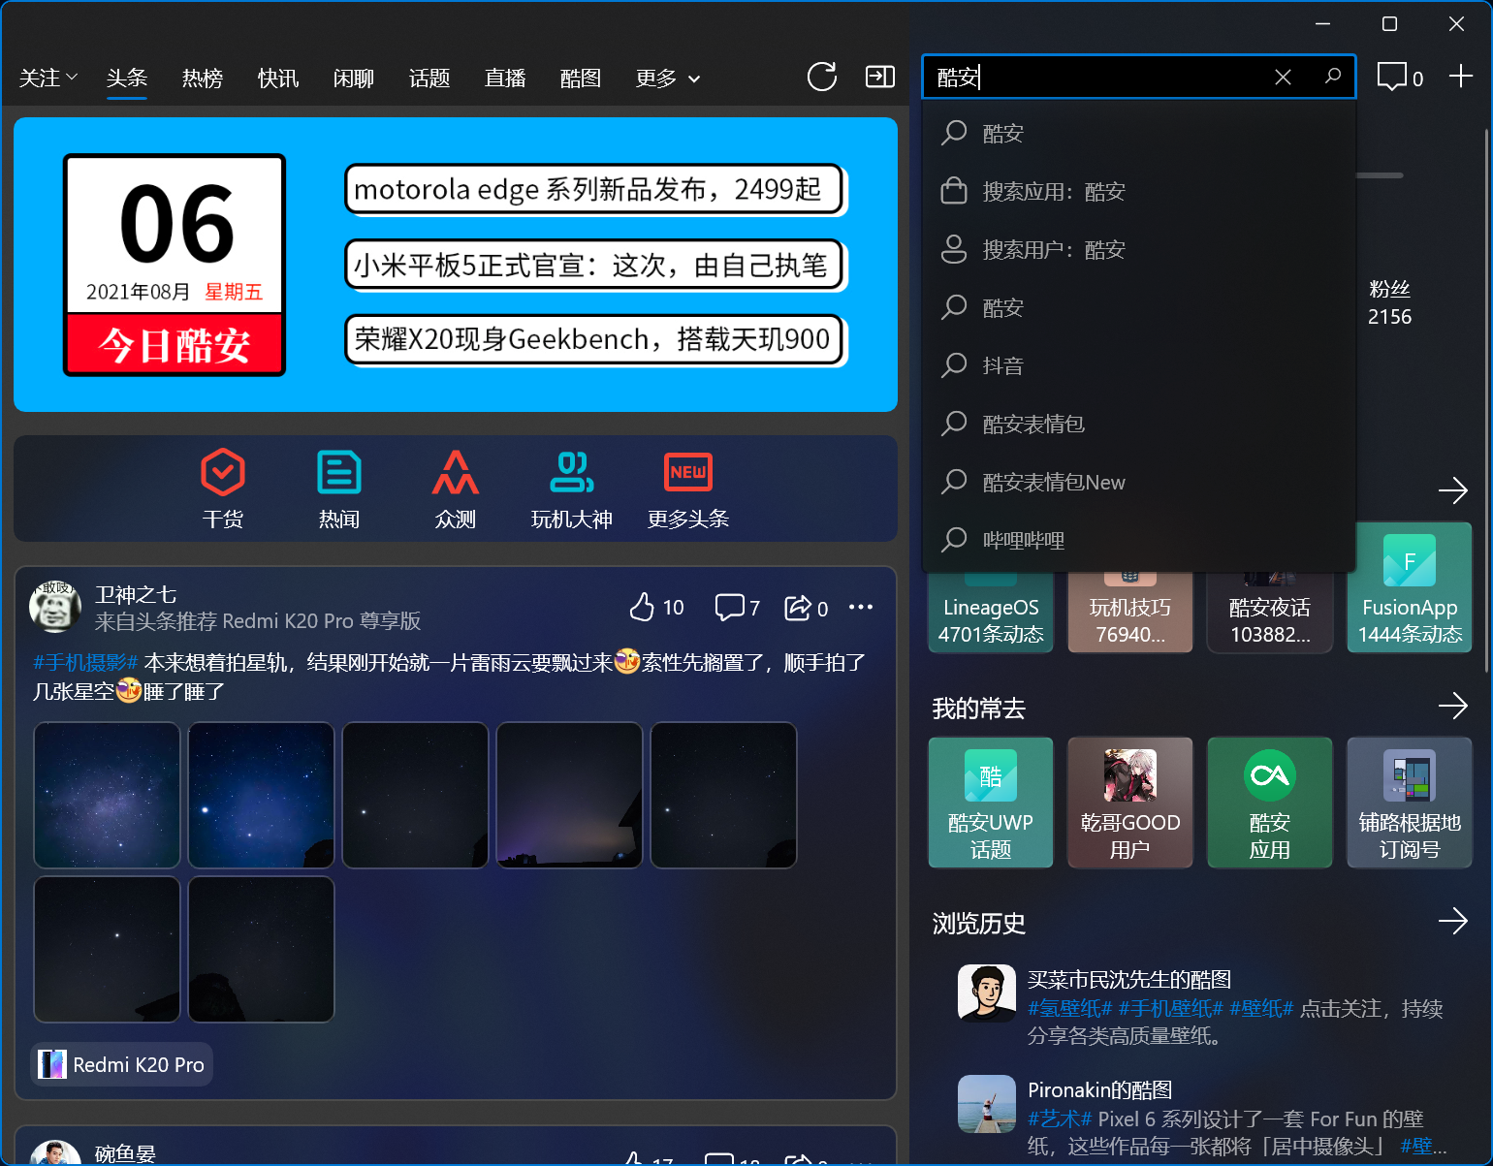
Task: Switch to the 闲聊 tab
Action: (x=354, y=79)
